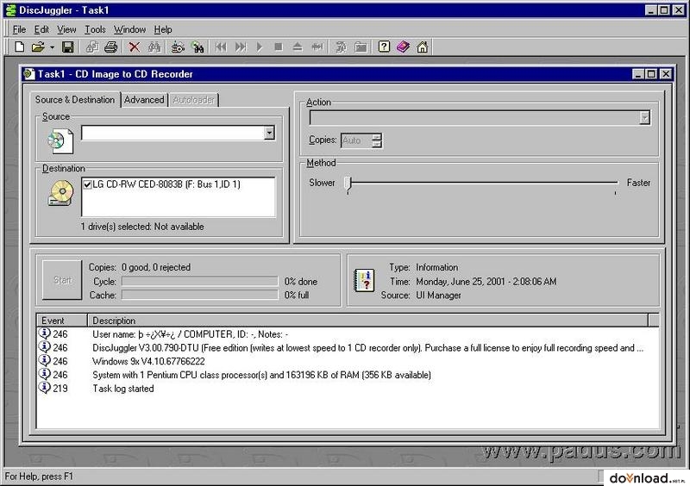Select the Source & Destination tab
Image resolution: width=690 pixels, height=486 pixels.
(x=75, y=99)
